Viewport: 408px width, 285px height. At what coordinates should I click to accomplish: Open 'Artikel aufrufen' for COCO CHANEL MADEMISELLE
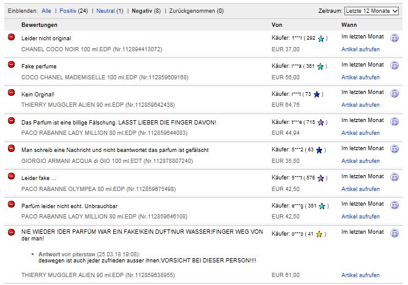click(x=360, y=78)
